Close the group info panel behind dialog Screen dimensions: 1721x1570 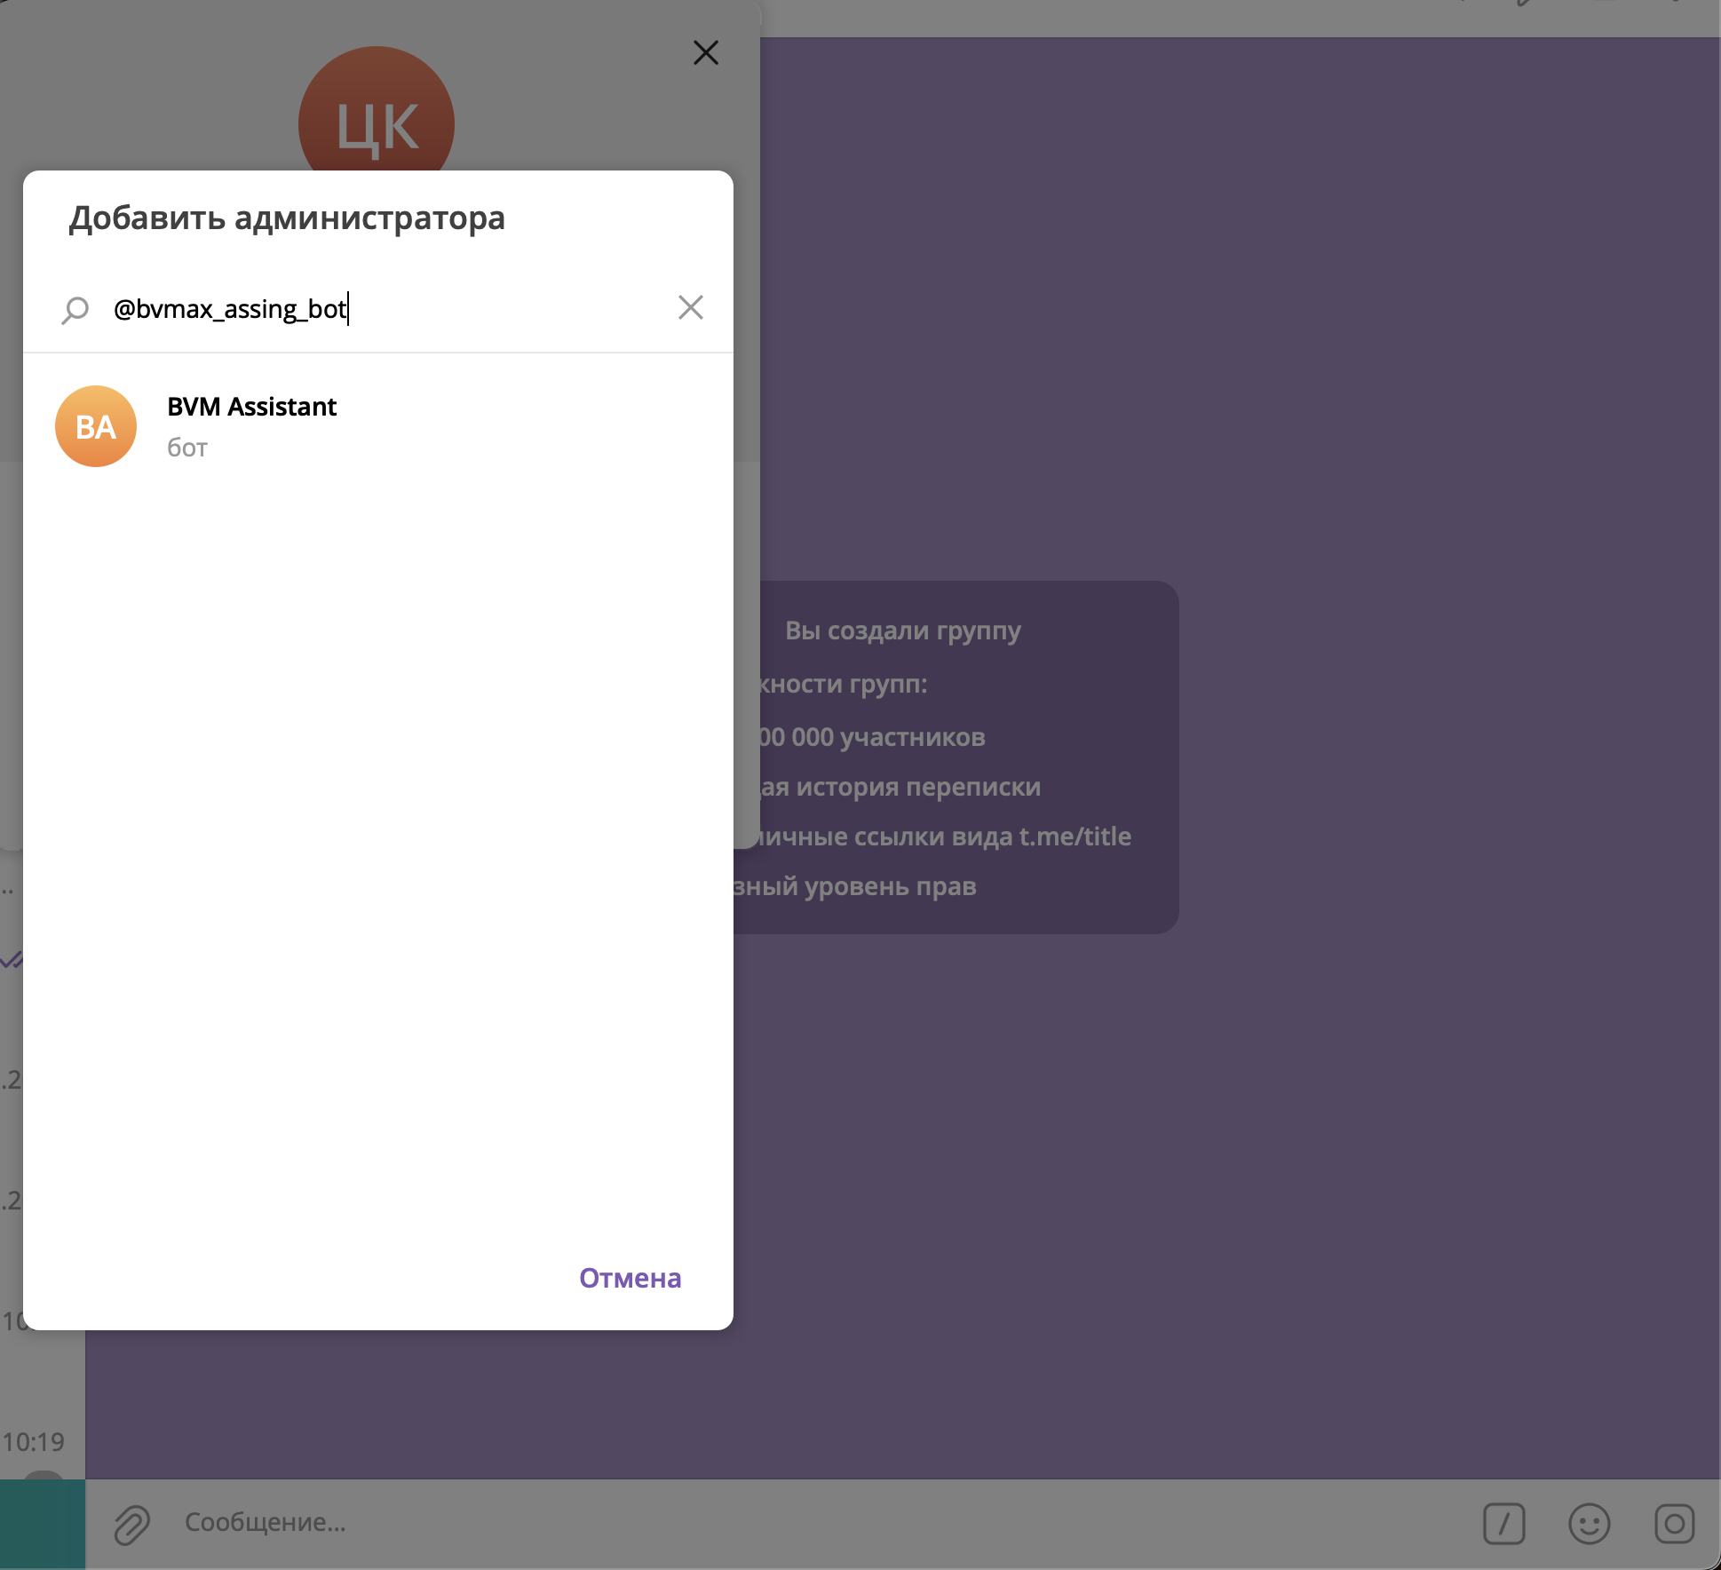(x=705, y=53)
